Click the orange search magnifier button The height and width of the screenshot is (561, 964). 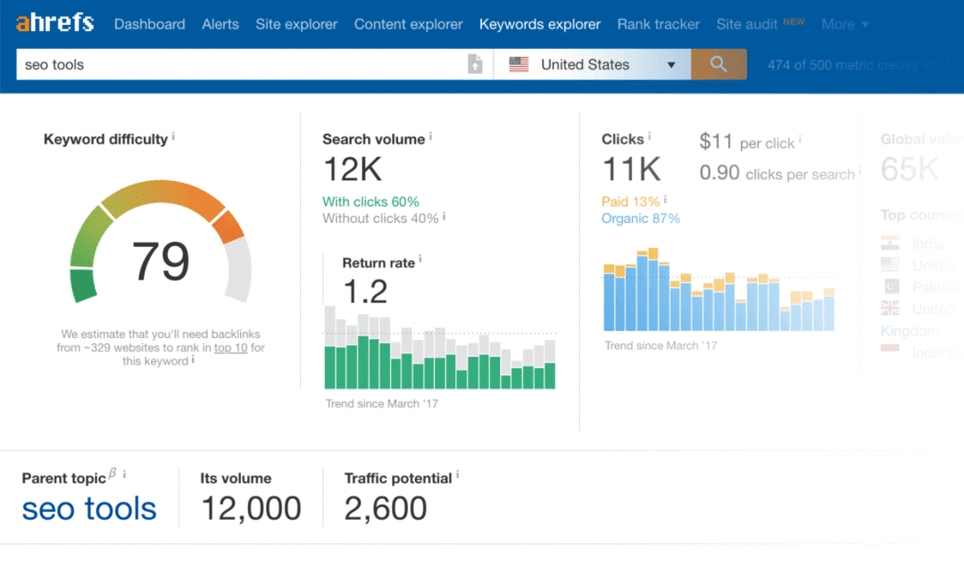(x=719, y=64)
